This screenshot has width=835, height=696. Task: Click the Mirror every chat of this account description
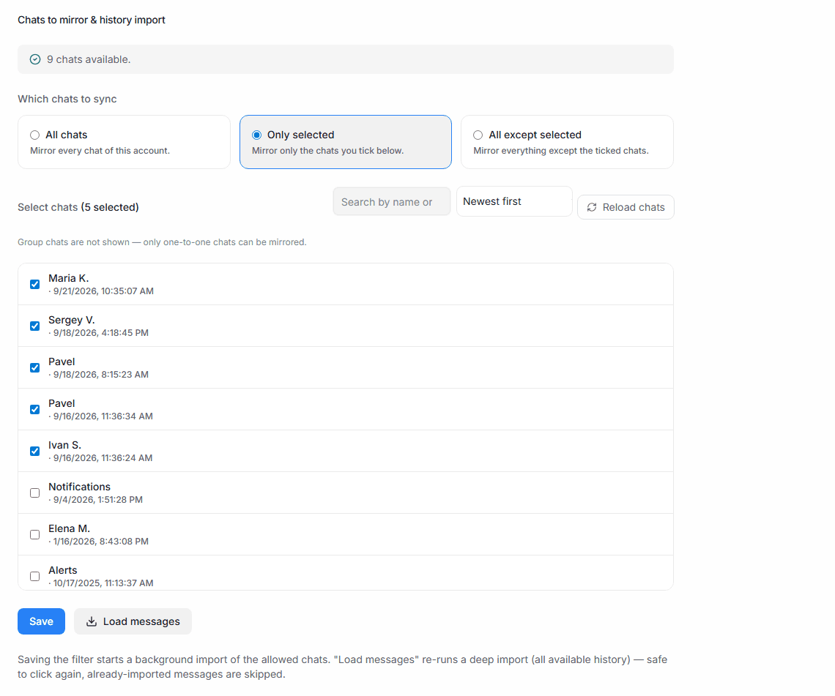tap(100, 151)
